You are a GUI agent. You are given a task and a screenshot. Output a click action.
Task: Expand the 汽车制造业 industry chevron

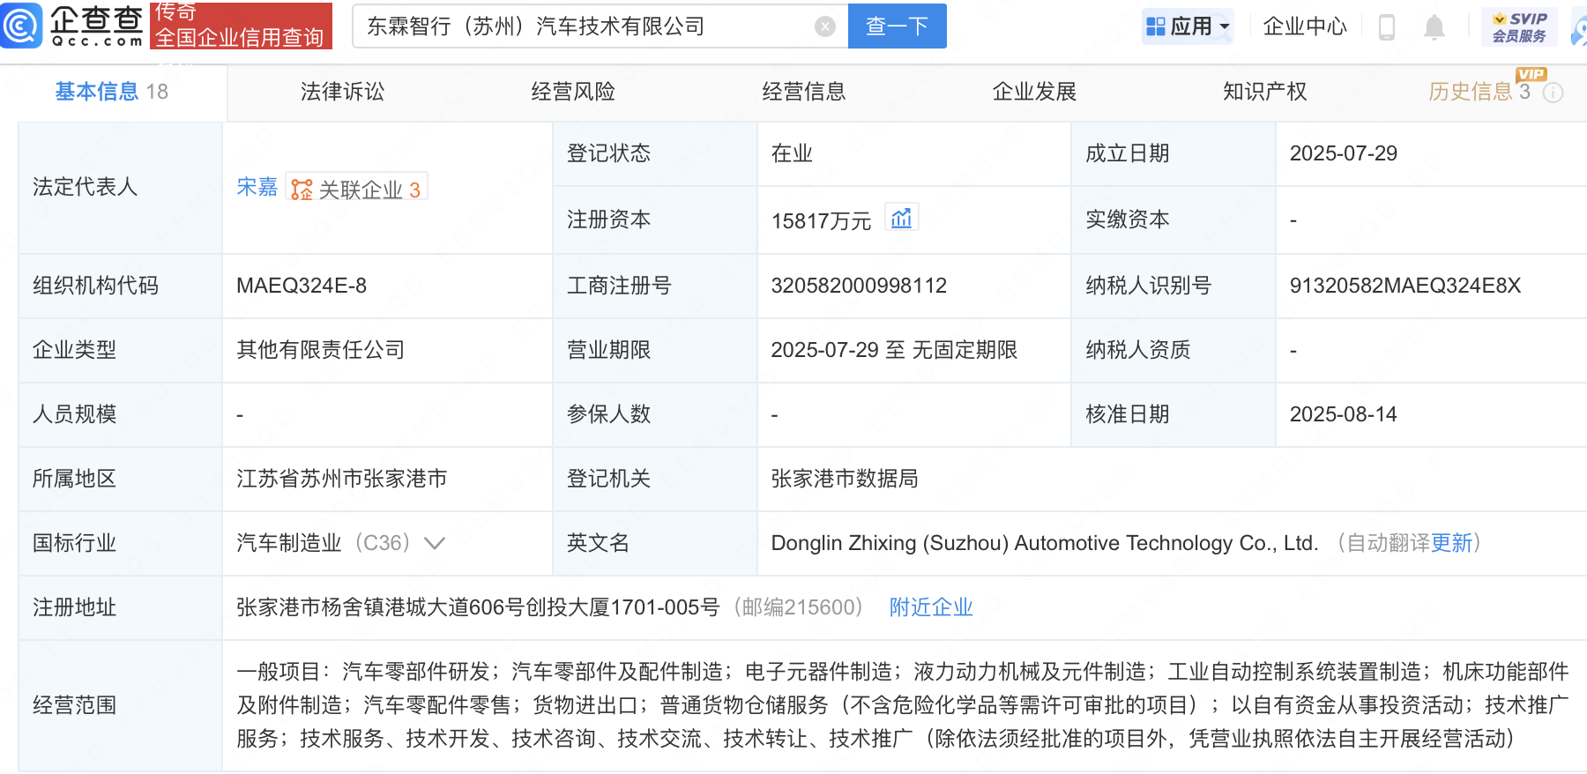tap(435, 543)
